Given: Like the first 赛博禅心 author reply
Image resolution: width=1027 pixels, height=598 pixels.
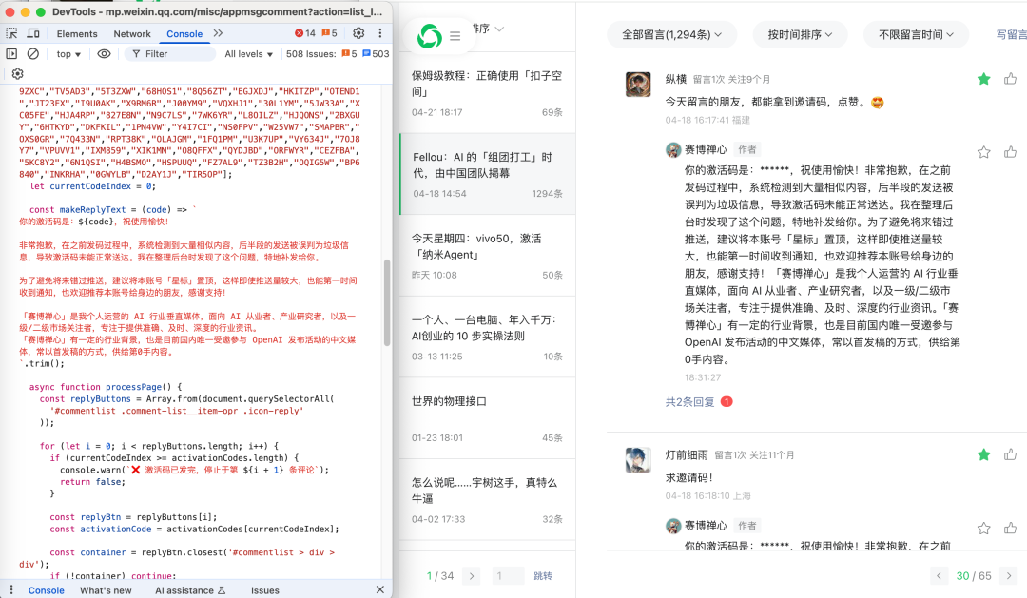Looking at the screenshot, I should [x=1010, y=152].
